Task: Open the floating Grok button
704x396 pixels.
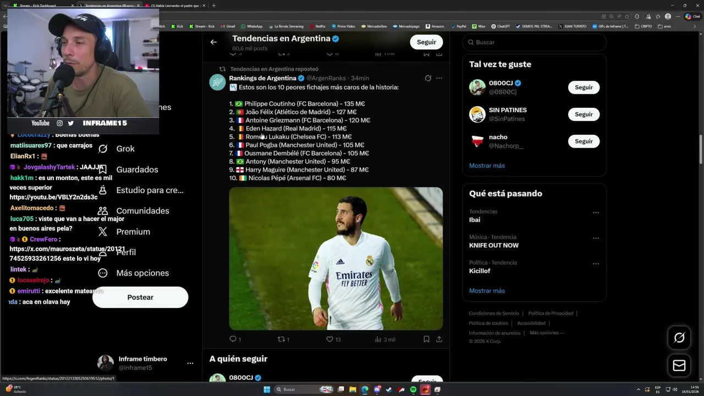Action: point(679,338)
